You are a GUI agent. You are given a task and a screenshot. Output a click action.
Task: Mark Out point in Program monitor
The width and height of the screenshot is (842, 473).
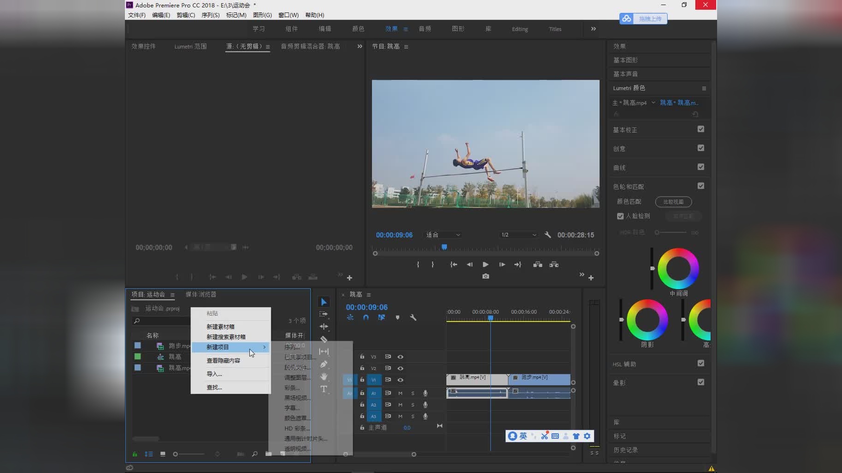[433, 264]
